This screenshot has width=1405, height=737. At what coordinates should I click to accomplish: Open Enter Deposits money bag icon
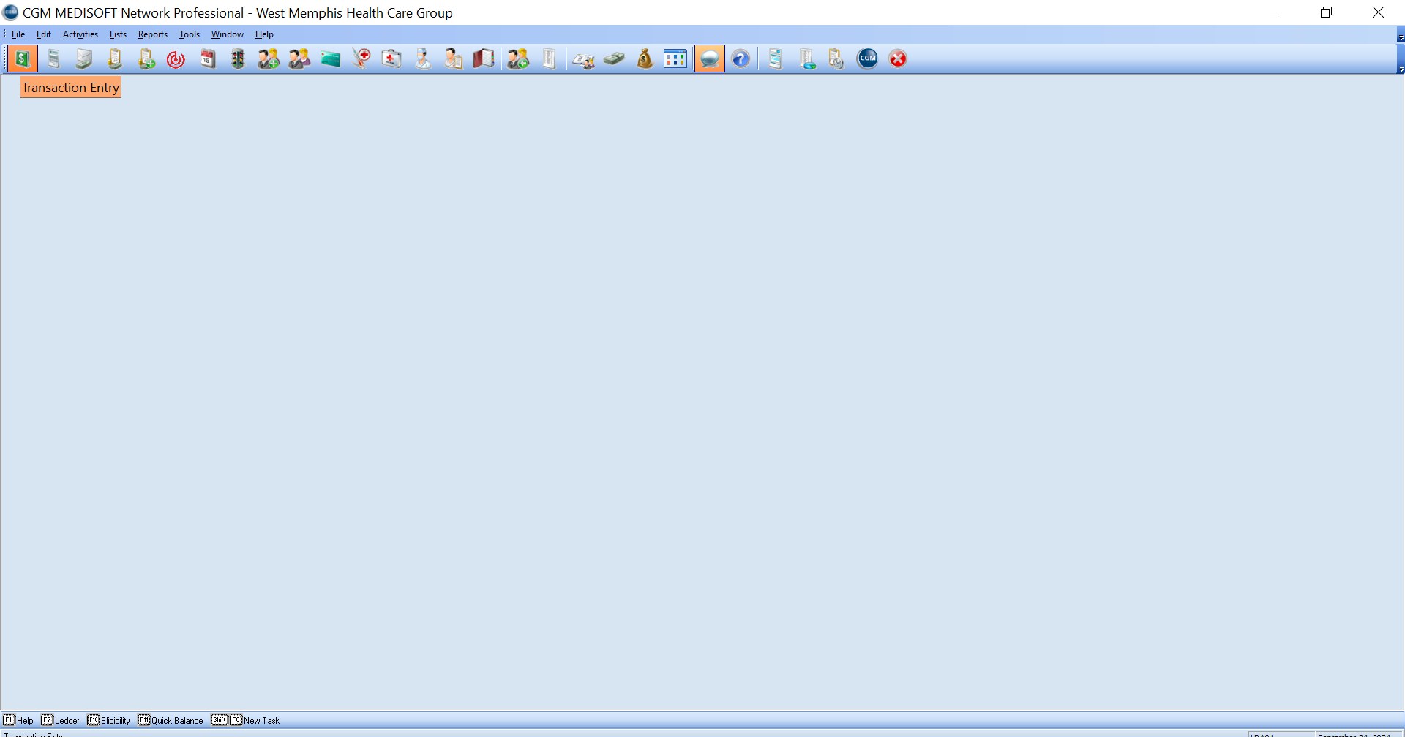645,58
